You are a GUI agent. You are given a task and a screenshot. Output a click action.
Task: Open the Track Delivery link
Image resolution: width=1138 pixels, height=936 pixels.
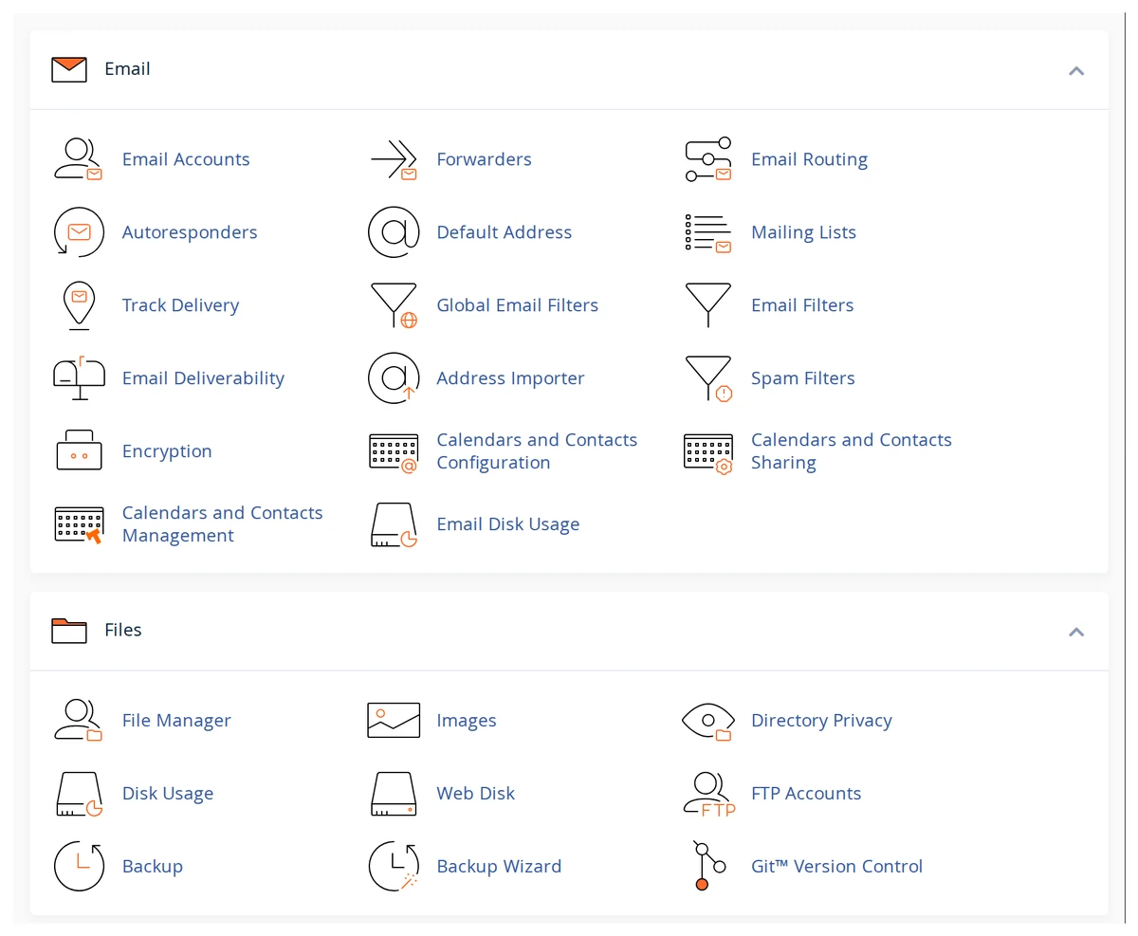tap(180, 305)
